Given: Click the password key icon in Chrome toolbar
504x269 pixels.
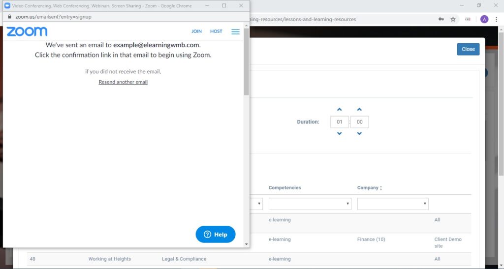Looking at the screenshot, I should (x=441, y=19).
